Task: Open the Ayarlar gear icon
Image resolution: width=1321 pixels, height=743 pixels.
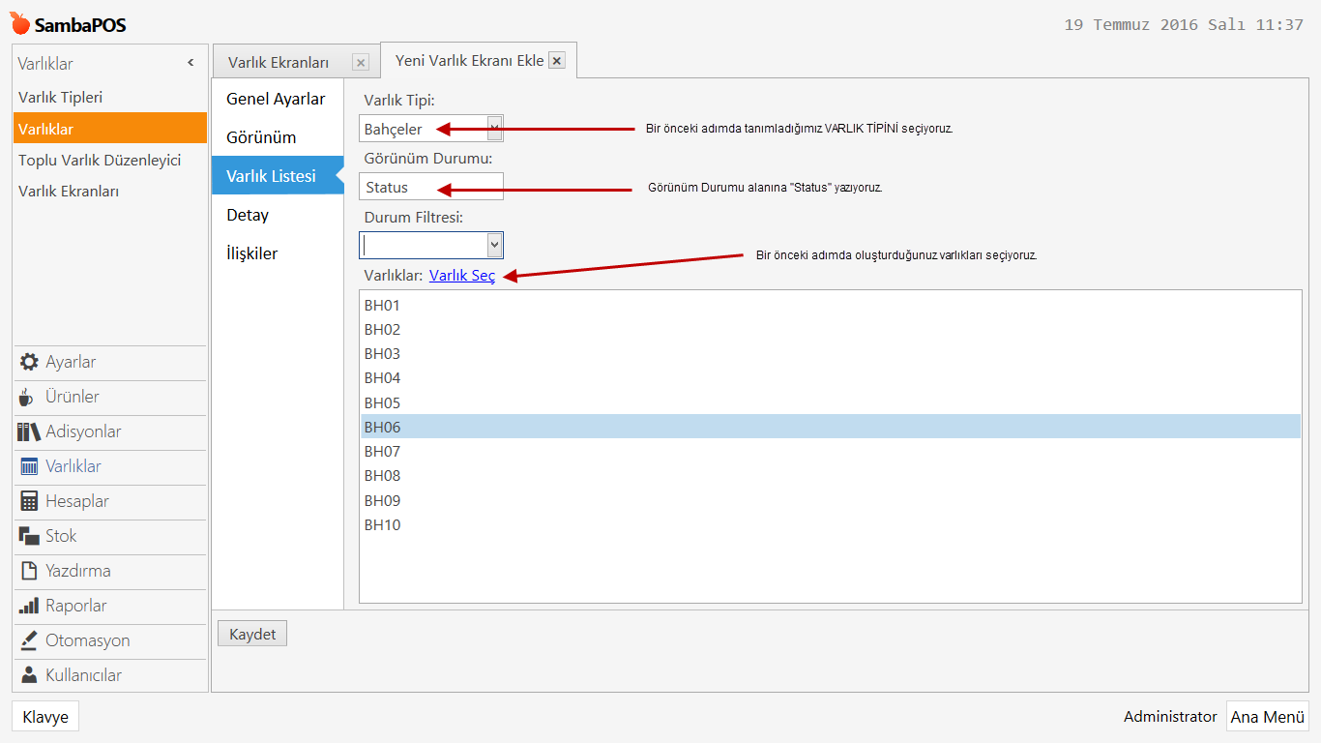Action: pos(29,362)
